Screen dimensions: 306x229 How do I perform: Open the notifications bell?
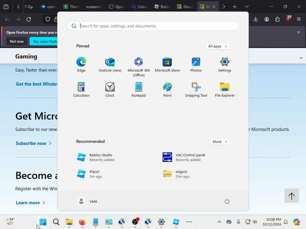click(286, 222)
